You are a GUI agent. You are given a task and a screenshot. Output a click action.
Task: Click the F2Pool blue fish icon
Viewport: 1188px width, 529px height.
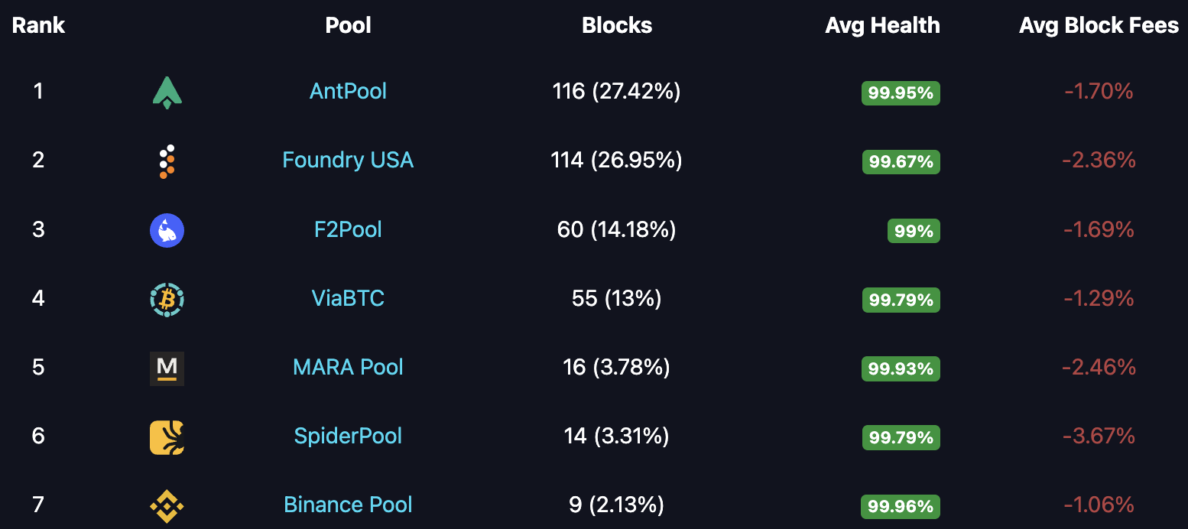(x=167, y=230)
